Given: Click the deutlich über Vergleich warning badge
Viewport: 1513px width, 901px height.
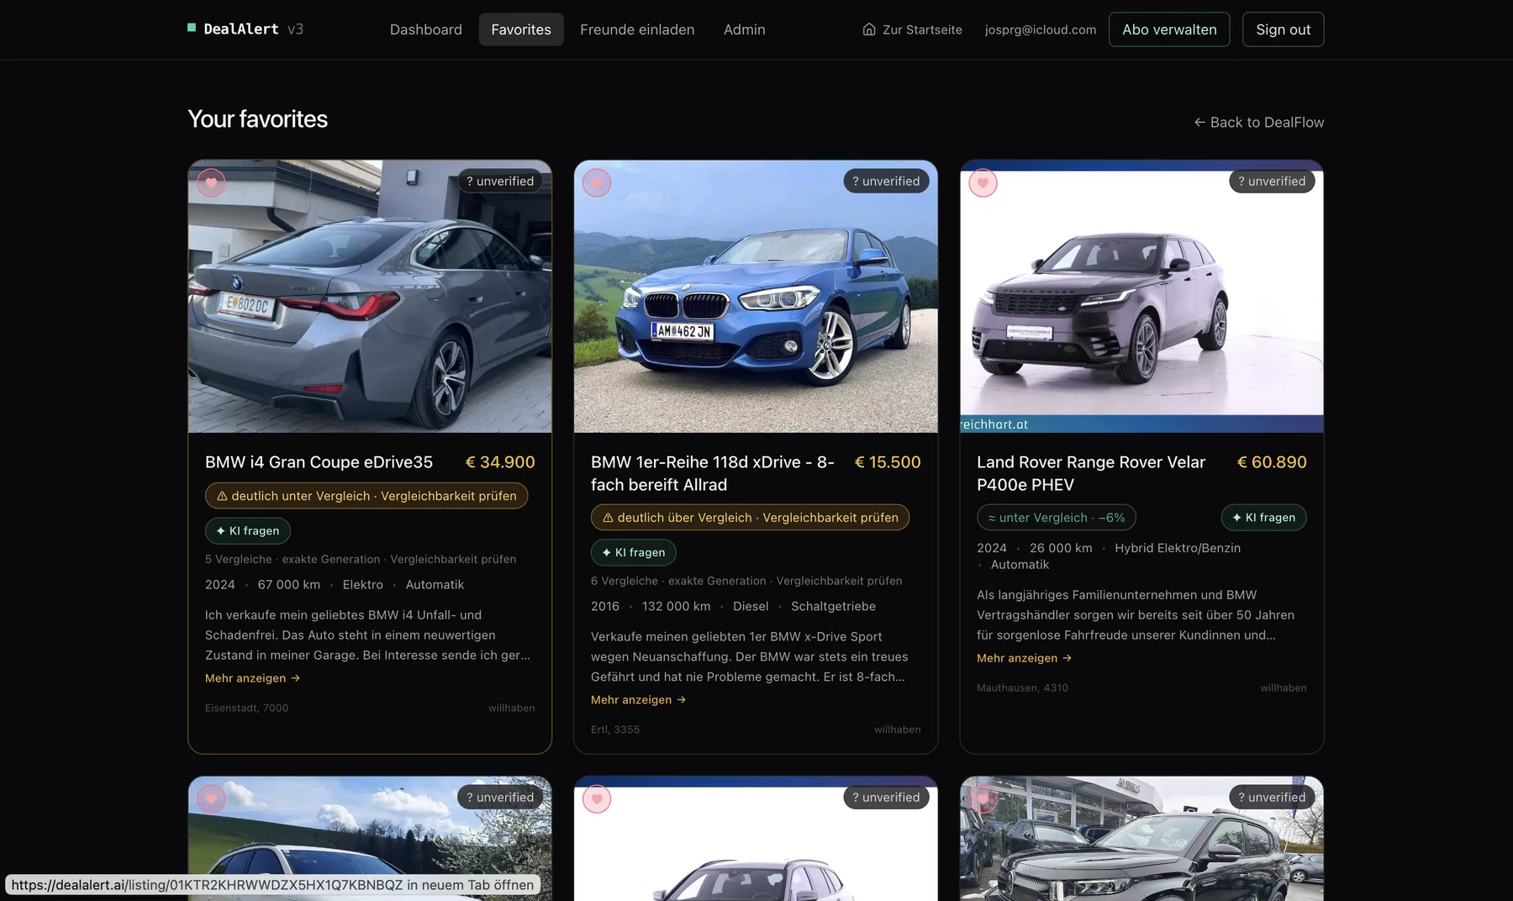Looking at the screenshot, I should click(x=750, y=518).
